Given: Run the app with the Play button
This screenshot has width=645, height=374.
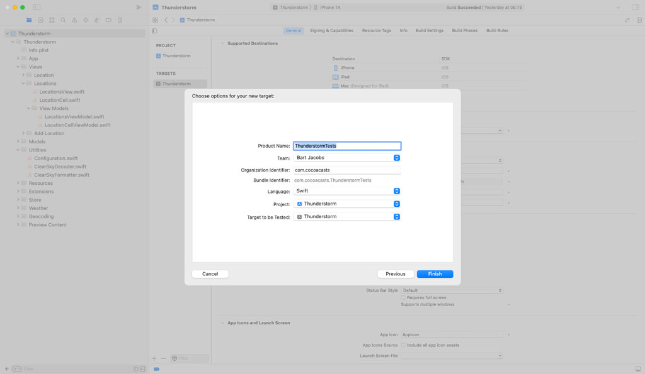Looking at the screenshot, I should [139, 7].
